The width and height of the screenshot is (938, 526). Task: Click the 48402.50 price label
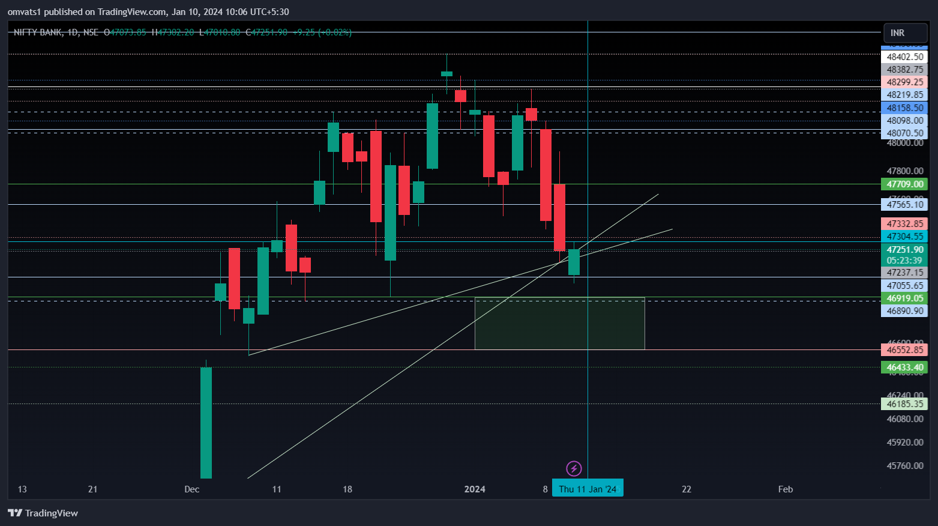pyautogui.click(x=904, y=57)
